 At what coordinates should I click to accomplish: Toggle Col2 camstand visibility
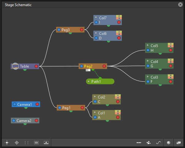118,98
